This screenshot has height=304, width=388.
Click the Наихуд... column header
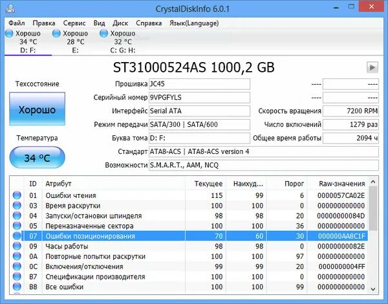point(246,184)
